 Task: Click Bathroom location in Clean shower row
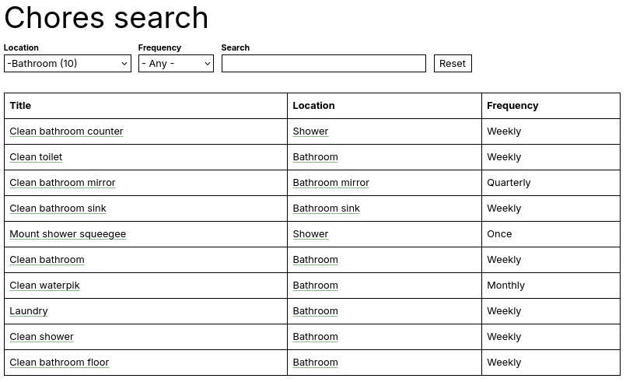pos(316,337)
